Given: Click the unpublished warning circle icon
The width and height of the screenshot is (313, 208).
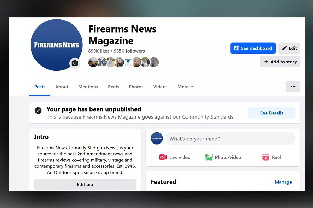Looking at the screenshot, I should coord(38,111).
